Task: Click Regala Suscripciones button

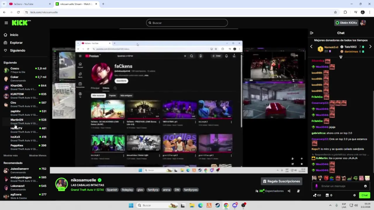Action: tap(281, 181)
